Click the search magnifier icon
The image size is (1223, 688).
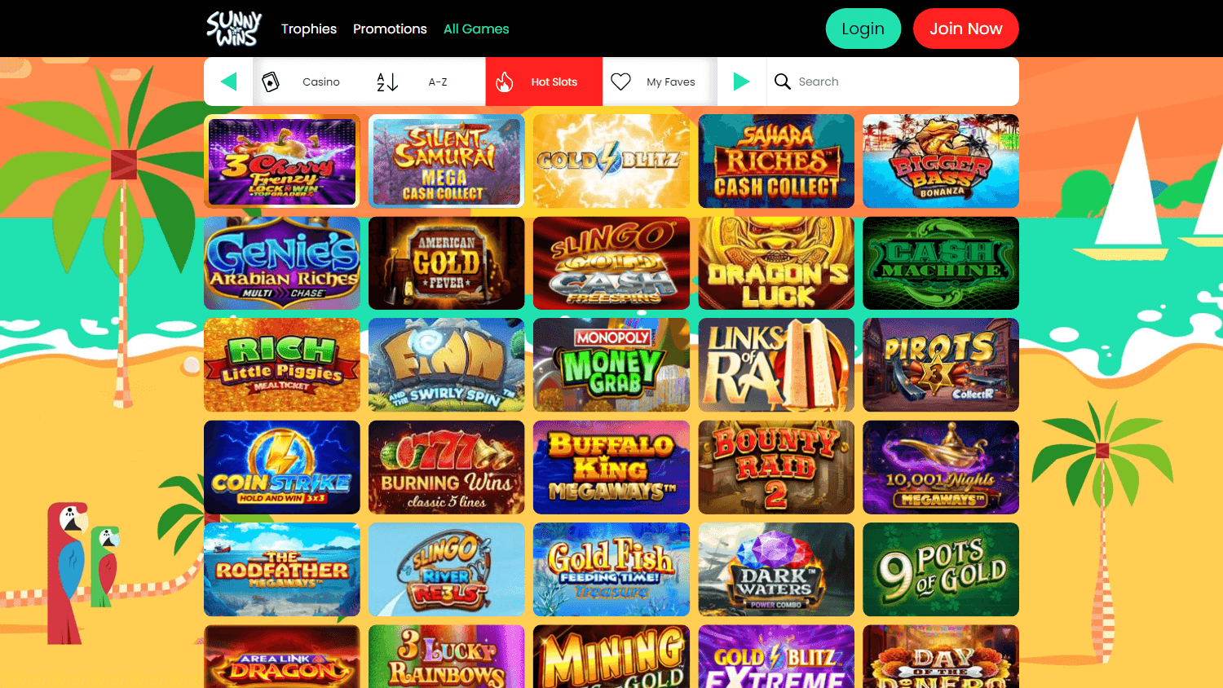click(x=783, y=82)
